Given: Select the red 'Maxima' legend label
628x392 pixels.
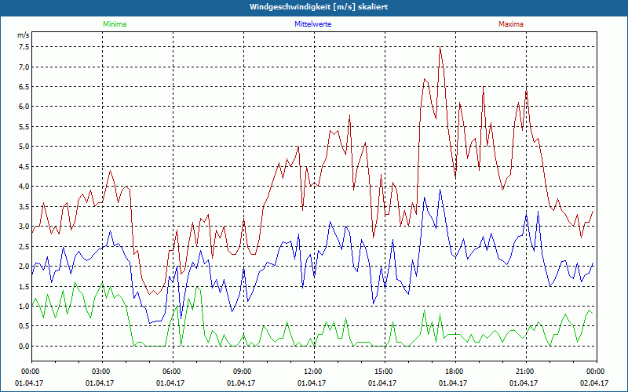Looking at the screenshot, I should coord(511,24).
